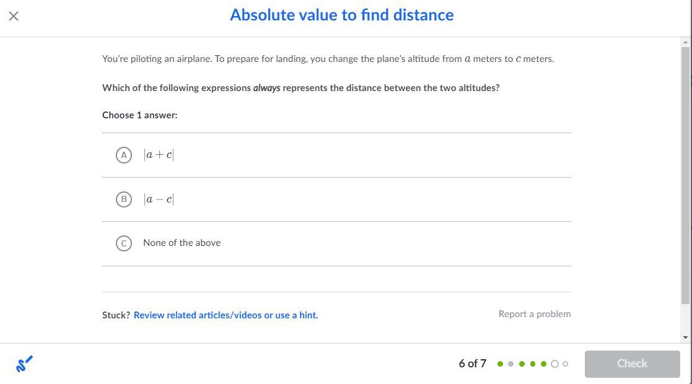This screenshot has height=384, width=692.
Task: Select radio option A
Action: click(124, 155)
